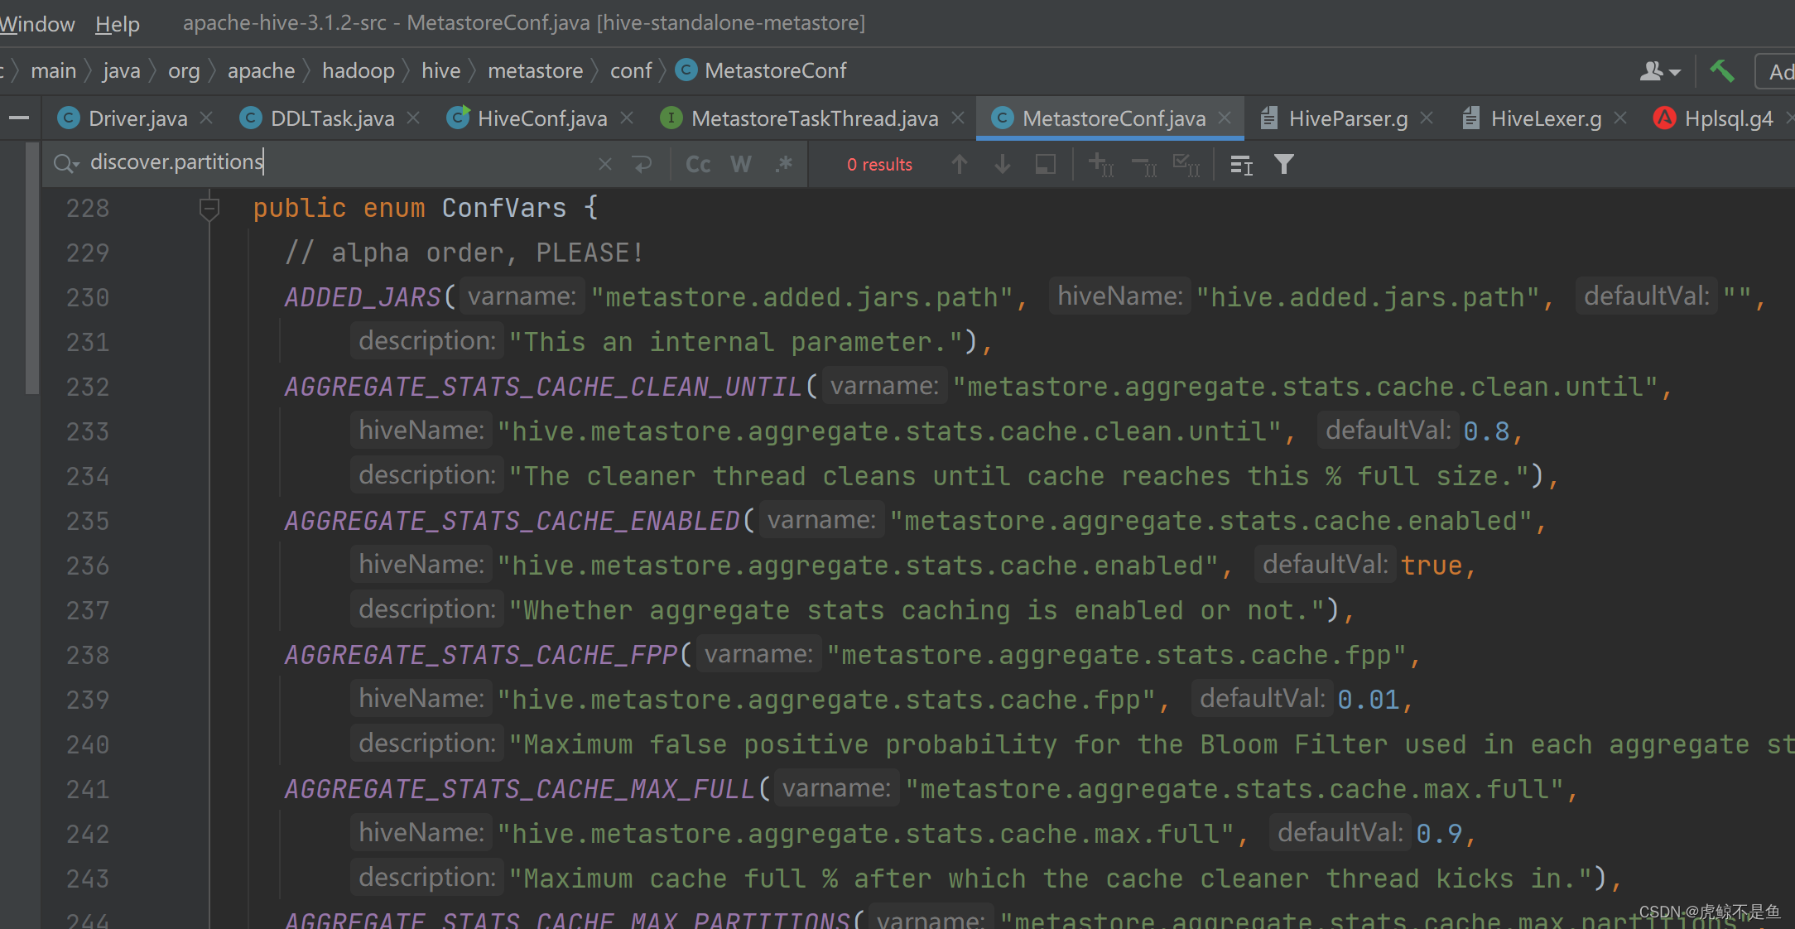Open the Window menu
The width and height of the screenshot is (1795, 929).
[x=37, y=23]
